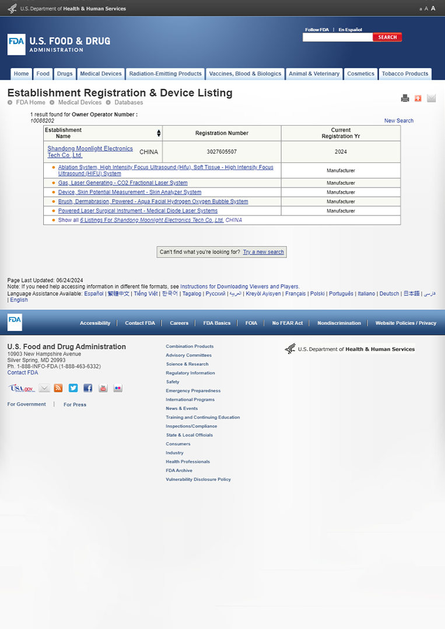Open Aqua Facial Hydrogen Oxygen Bubble listing
This screenshot has height=629, width=445.
pos(153,202)
